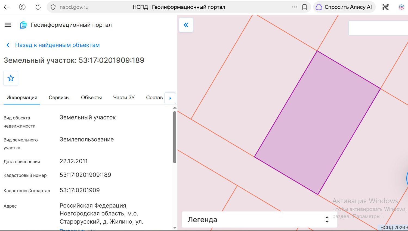
Task: Click the page title НСПД | Геоинформационный портал
Action: click(179, 7)
